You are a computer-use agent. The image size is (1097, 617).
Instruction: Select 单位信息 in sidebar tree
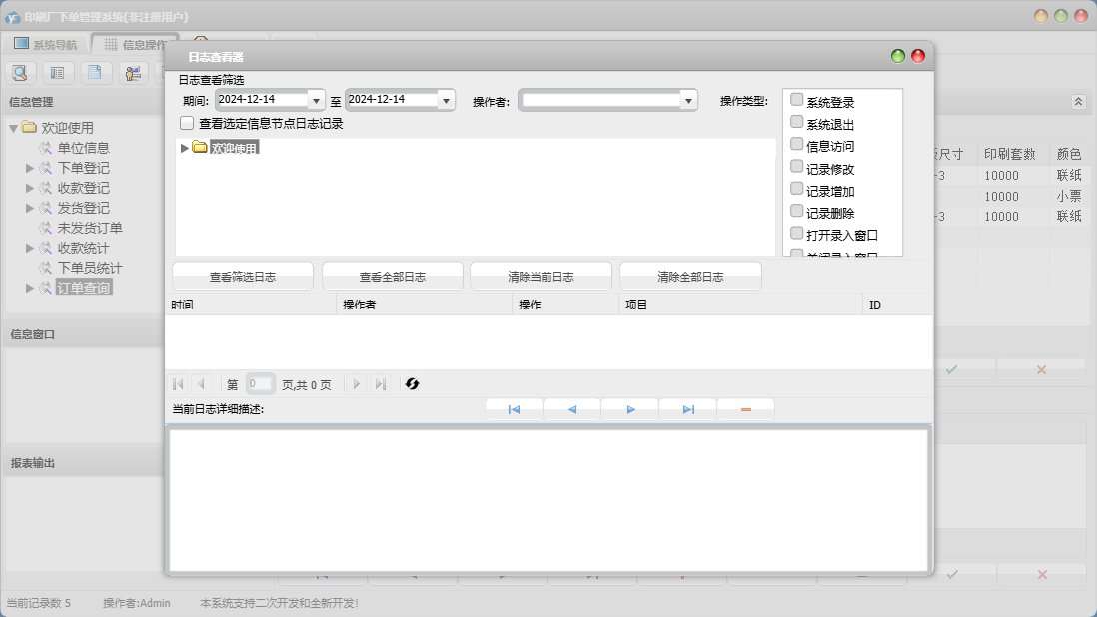coord(83,148)
